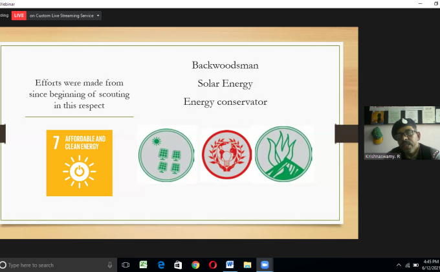Click the network Wi-Fi tray icon
The height and width of the screenshot is (272, 440).
coord(408,265)
